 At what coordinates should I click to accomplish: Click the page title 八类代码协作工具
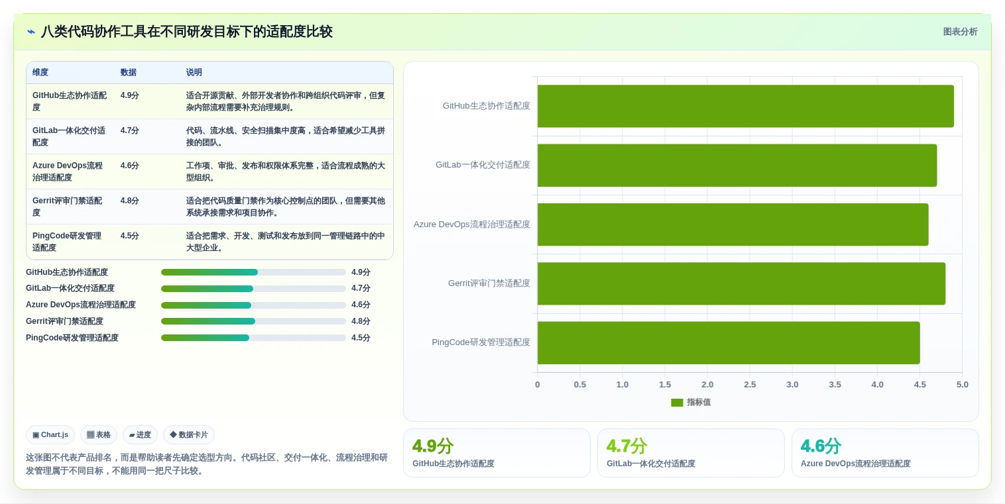pyautogui.click(x=187, y=32)
